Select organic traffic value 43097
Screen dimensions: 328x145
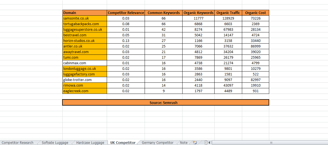pos(228,85)
